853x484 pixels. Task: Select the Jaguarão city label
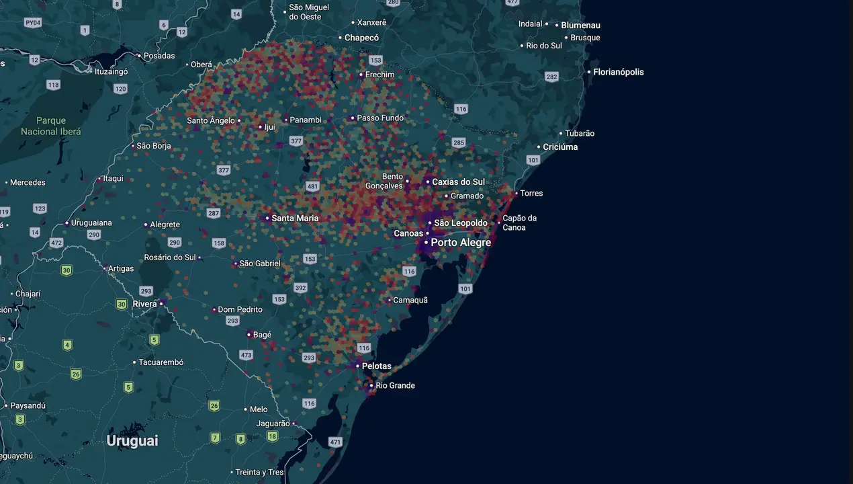coord(273,424)
